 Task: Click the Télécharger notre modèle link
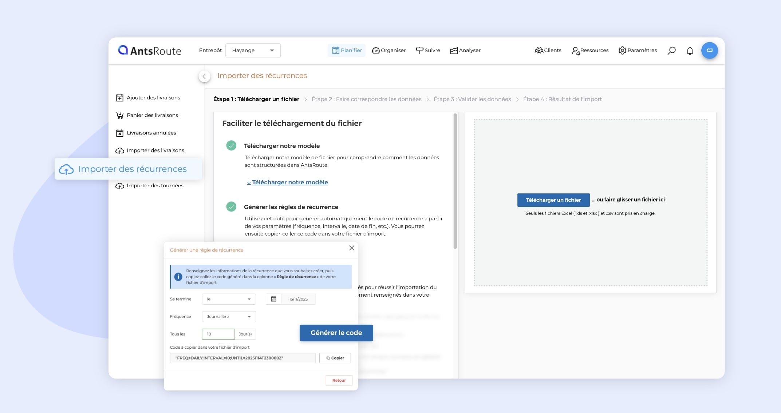pos(290,182)
